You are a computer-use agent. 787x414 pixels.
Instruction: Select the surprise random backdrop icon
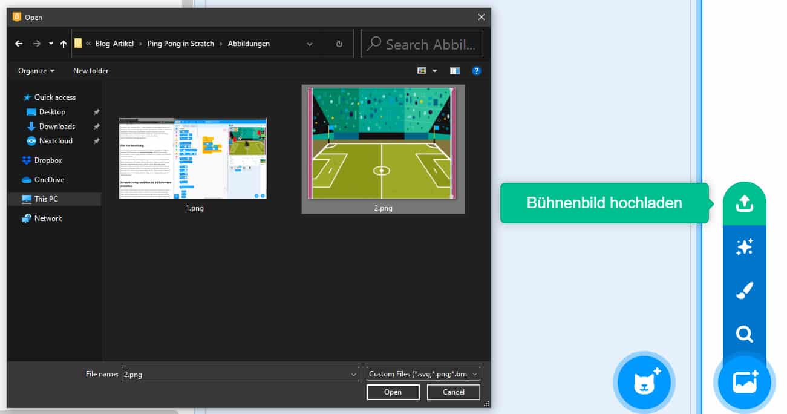pos(744,246)
